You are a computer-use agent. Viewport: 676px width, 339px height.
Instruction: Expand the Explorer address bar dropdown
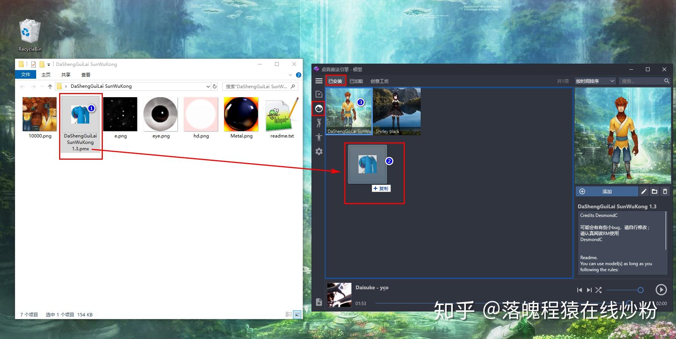[208, 86]
